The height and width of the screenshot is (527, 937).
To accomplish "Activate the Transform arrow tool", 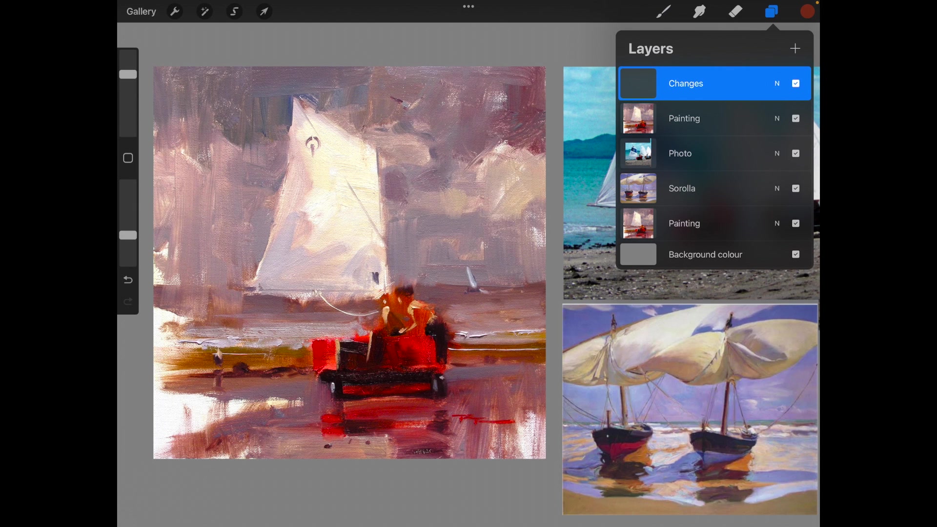I will 264,11.
